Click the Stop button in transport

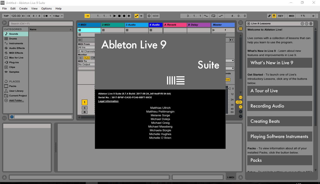[x=119, y=16]
